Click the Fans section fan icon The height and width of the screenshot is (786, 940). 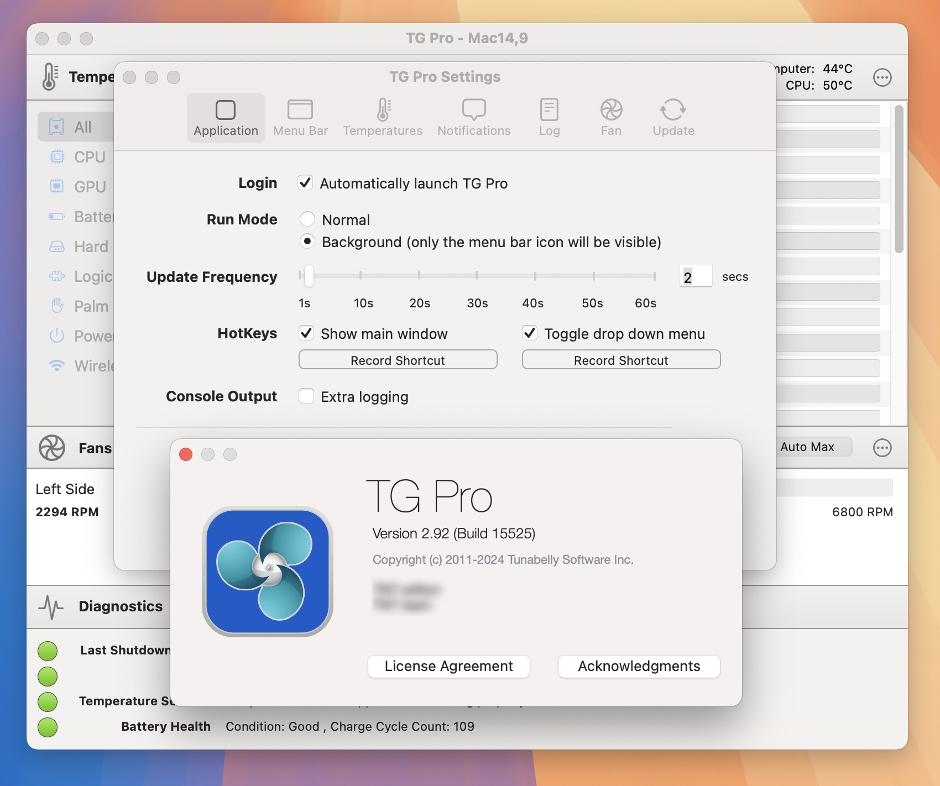[x=52, y=448]
